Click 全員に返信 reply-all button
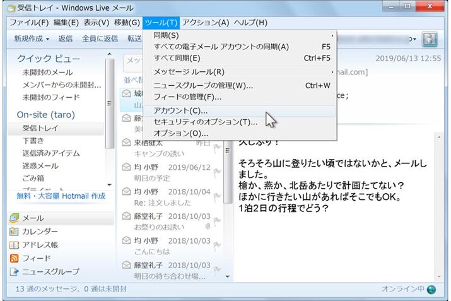This screenshot has width=451, height=301. click(100, 38)
